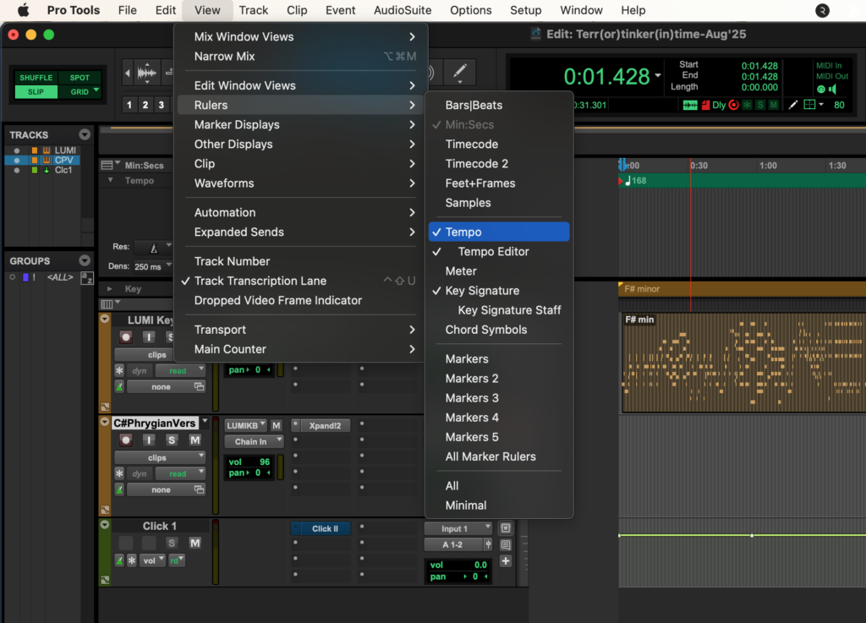
Task: Expand the main counter format dropdown arrow
Action: click(658, 76)
